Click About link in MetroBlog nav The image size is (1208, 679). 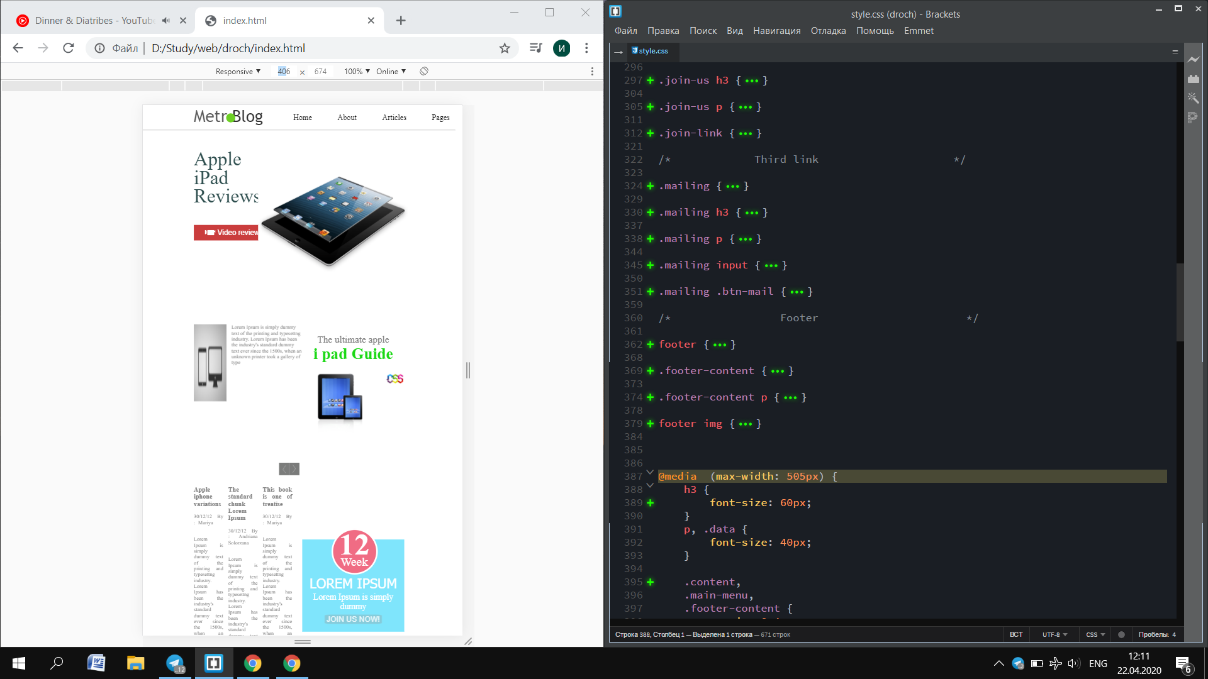pos(347,118)
